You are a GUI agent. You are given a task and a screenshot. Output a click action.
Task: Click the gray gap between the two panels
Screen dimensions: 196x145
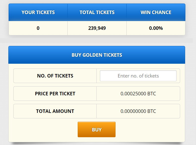click(97, 41)
